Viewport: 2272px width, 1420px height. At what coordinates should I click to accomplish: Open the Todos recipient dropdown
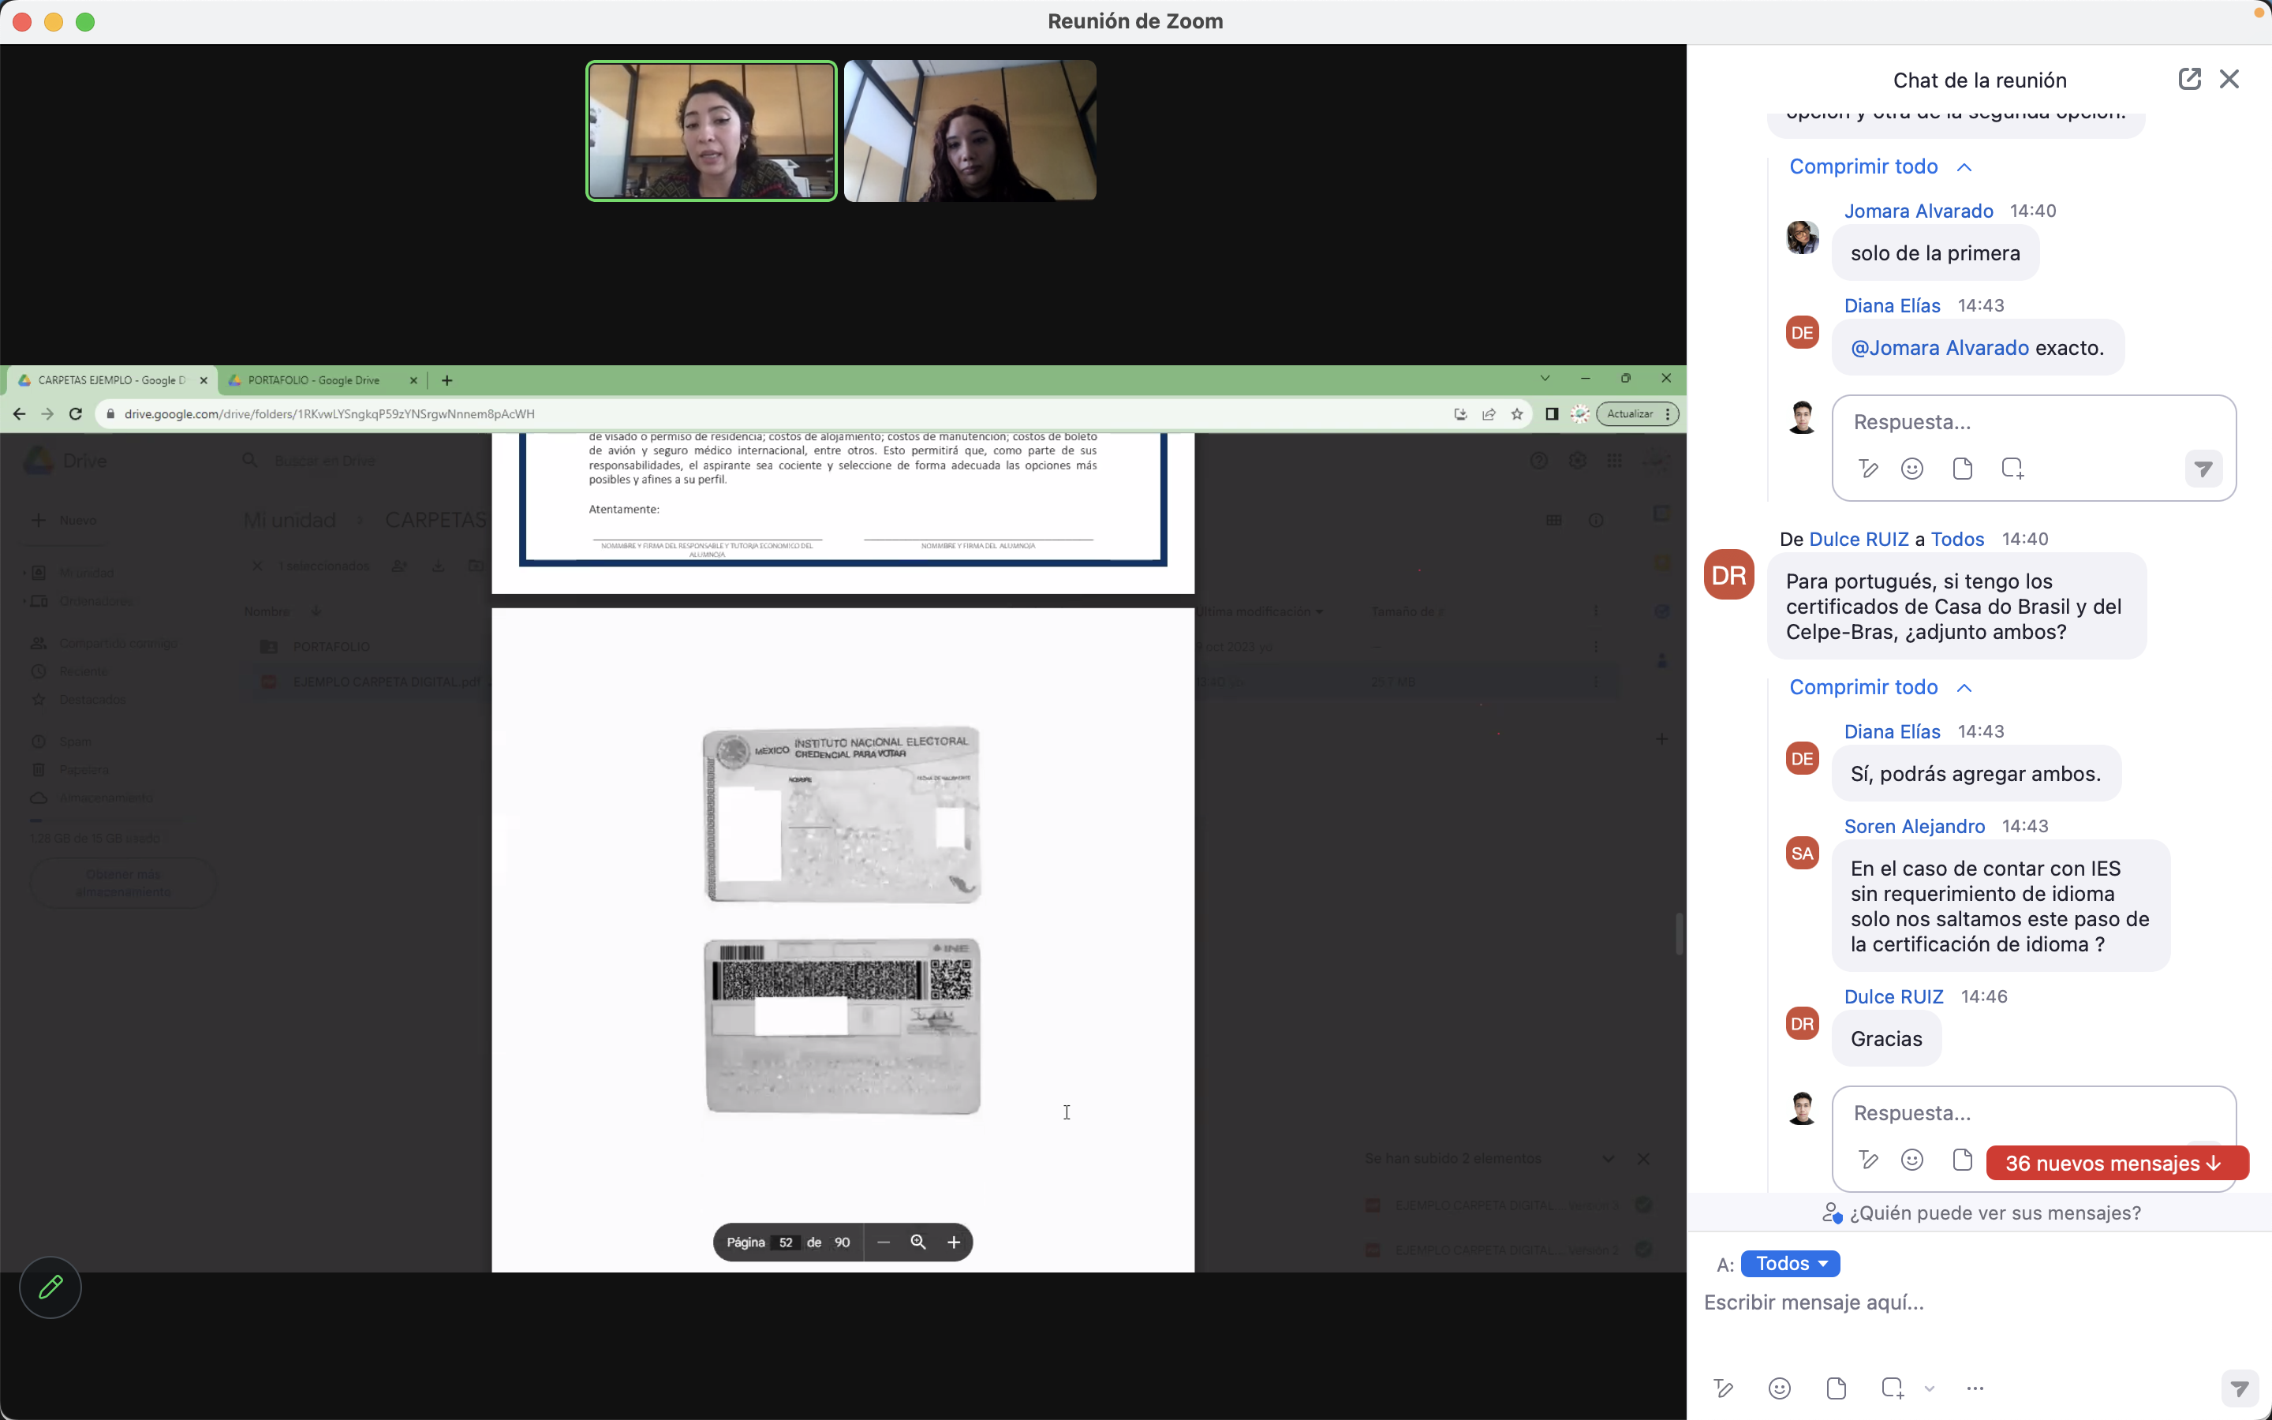[x=1789, y=1263]
